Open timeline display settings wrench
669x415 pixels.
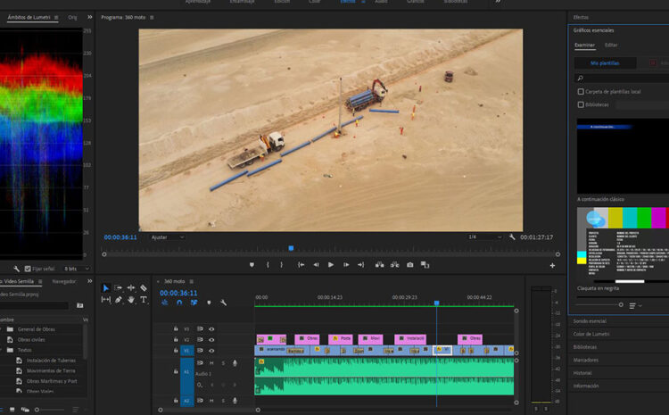(x=223, y=303)
